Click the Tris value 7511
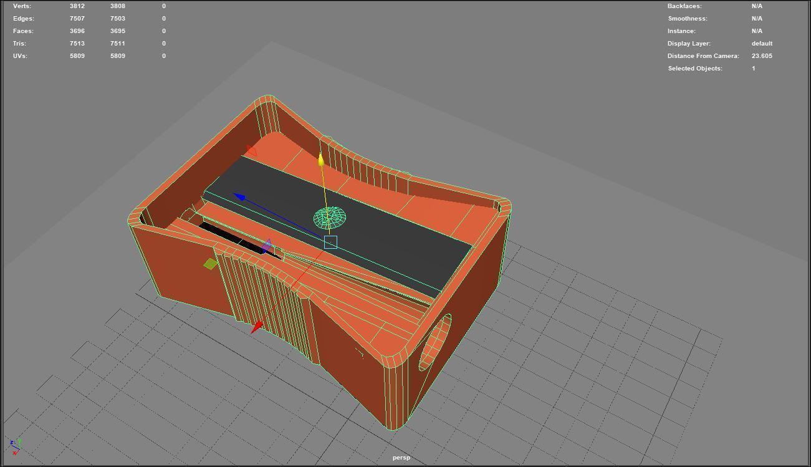This screenshot has height=467, width=811. pyautogui.click(x=118, y=43)
